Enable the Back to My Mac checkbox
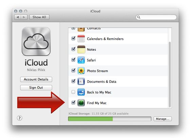This screenshot has width=191, height=138. (x=73, y=92)
